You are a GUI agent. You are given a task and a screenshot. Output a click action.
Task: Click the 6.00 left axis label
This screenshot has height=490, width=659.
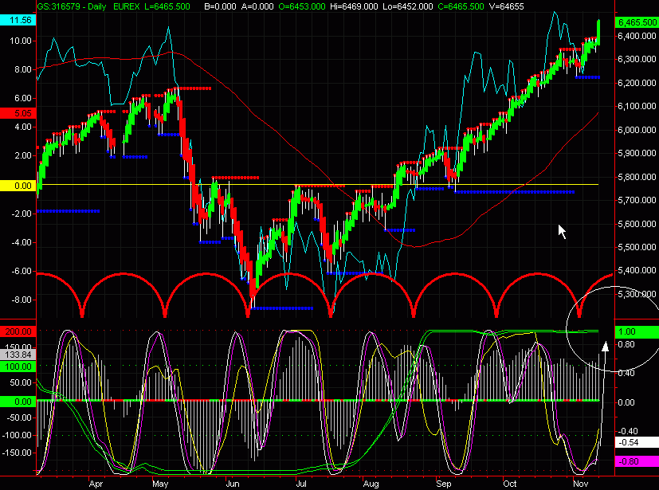(x=22, y=98)
